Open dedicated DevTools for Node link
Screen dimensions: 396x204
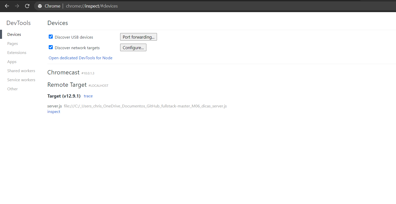81,58
